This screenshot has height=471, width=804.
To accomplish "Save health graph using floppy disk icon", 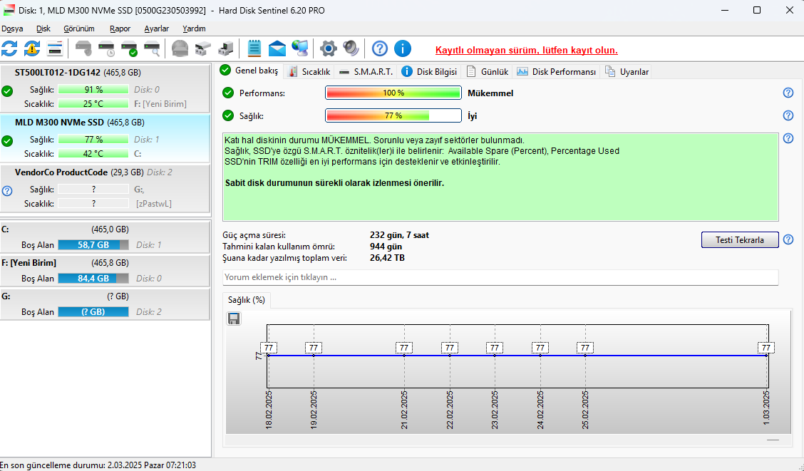I will click(234, 319).
